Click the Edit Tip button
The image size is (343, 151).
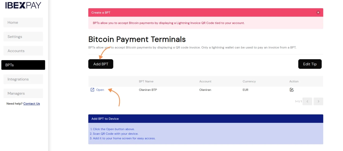point(310,64)
